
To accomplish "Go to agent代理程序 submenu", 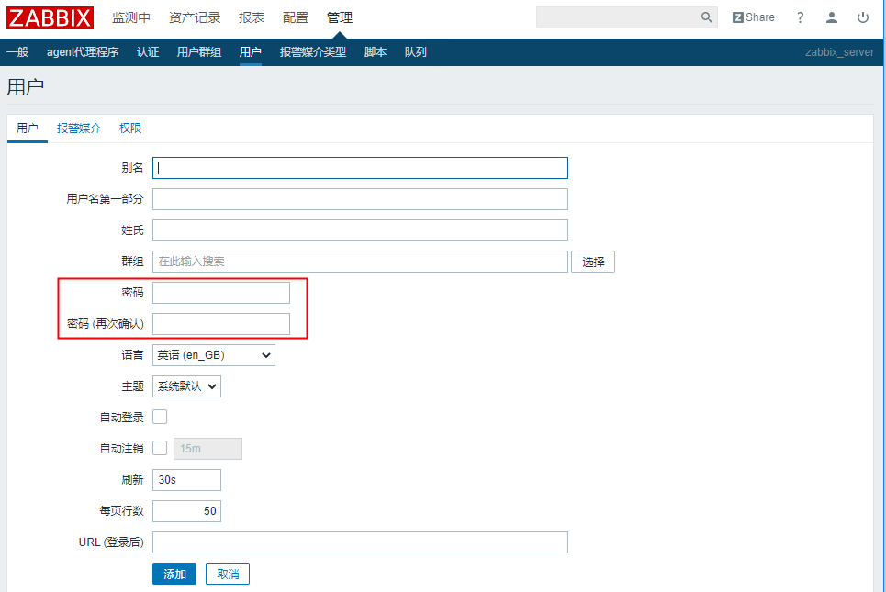I will pyautogui.click(x=83, y=52).
